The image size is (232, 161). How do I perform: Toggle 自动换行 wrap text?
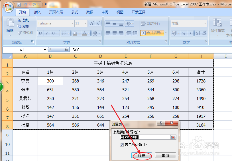[x=150, y=24]
